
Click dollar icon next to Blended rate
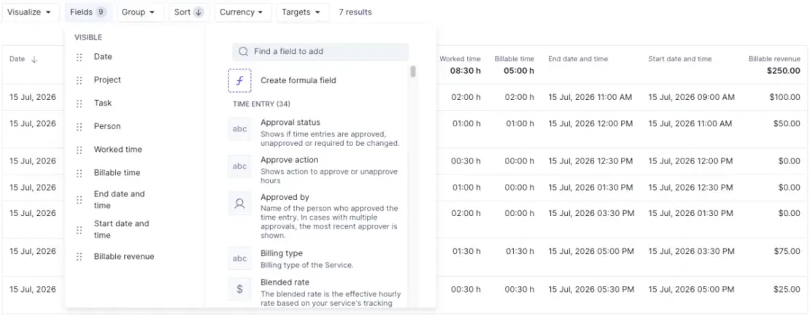(239, 289)
